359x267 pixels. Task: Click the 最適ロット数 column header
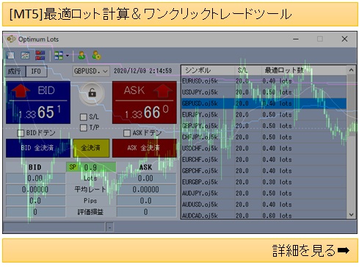coord(304,70)
